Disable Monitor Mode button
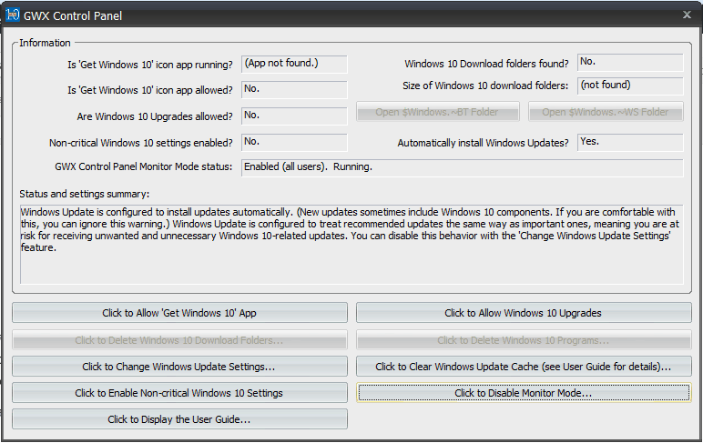 click(x=524, y=393)
